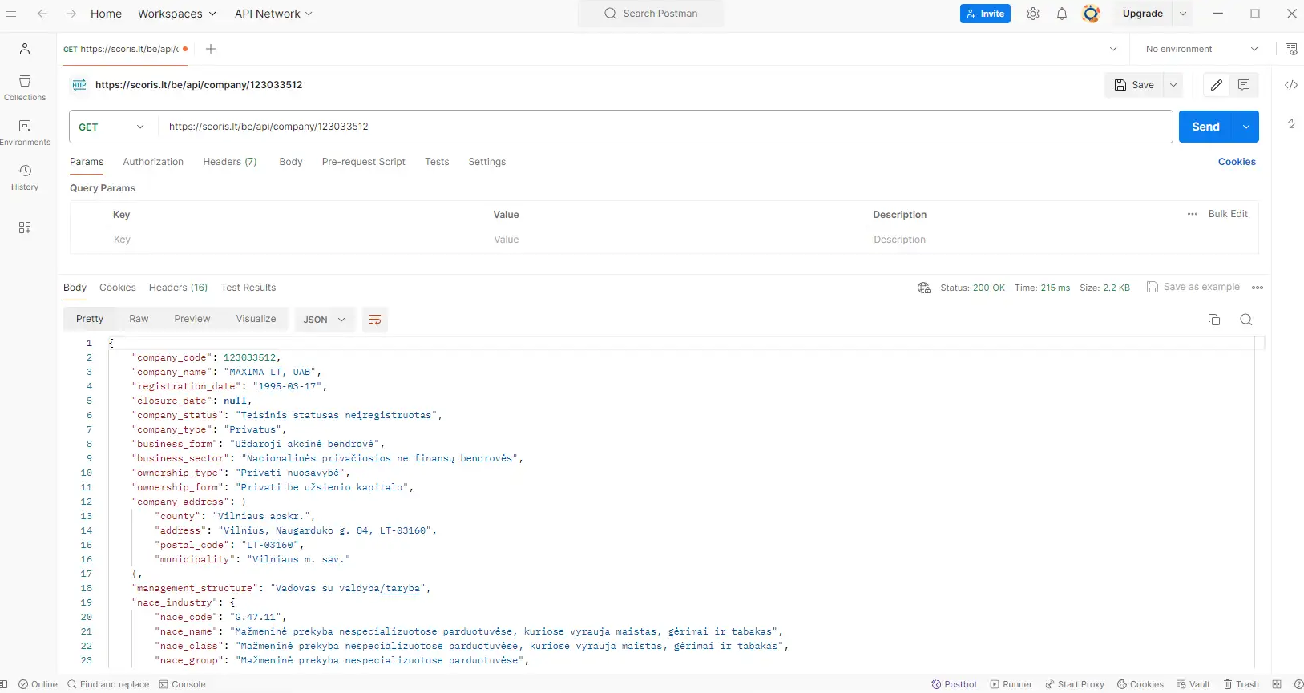Open Environments in the sidebar
The image size is (1304, 693).
25,132
